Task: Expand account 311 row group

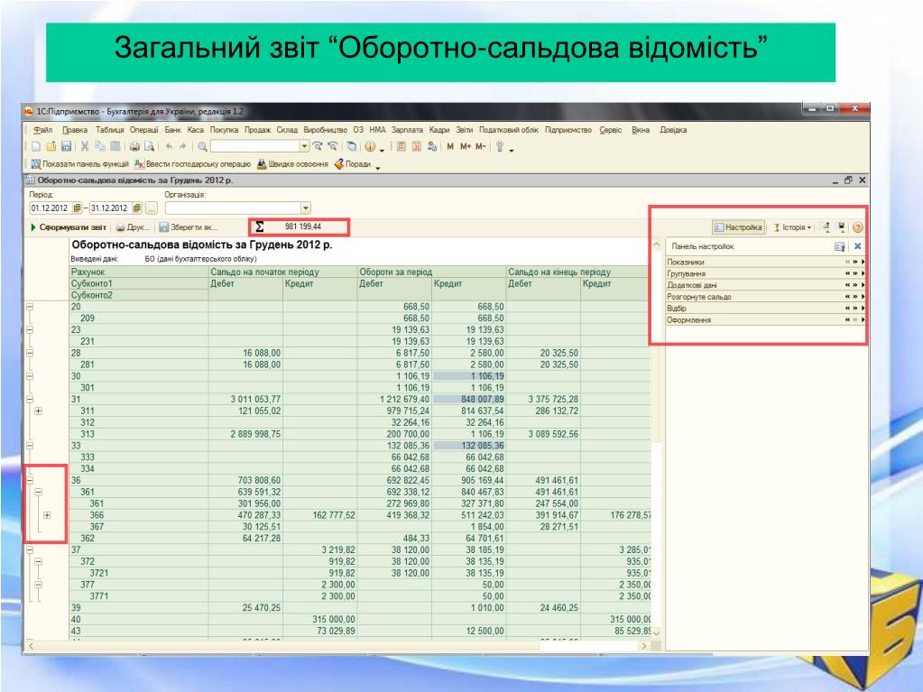Action: (x=38, y=411)
